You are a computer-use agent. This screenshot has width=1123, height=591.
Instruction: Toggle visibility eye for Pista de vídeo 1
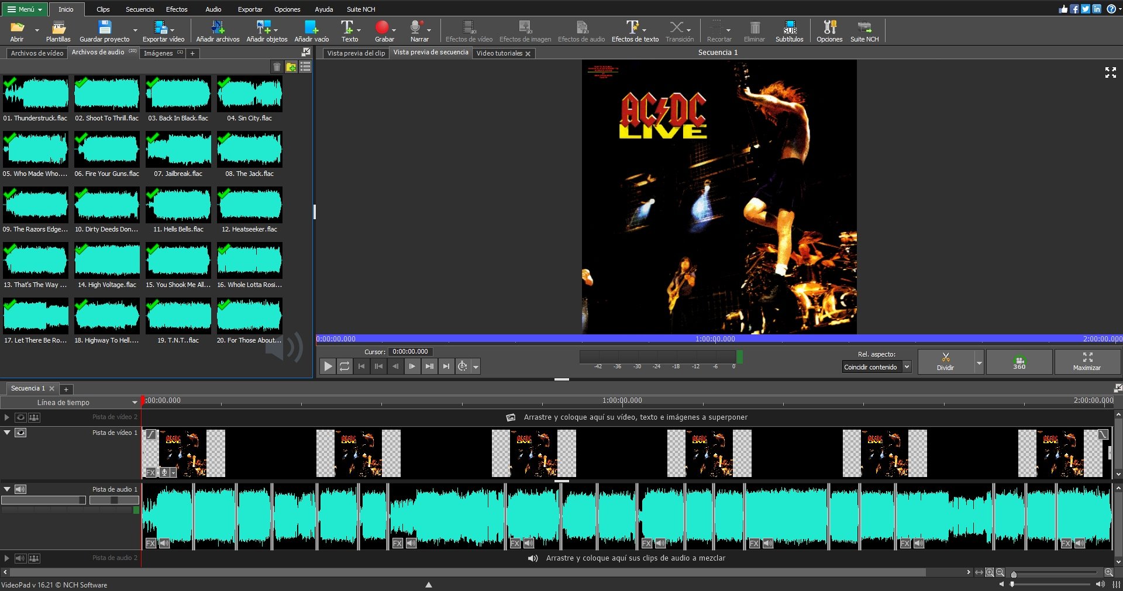[20, 433]
